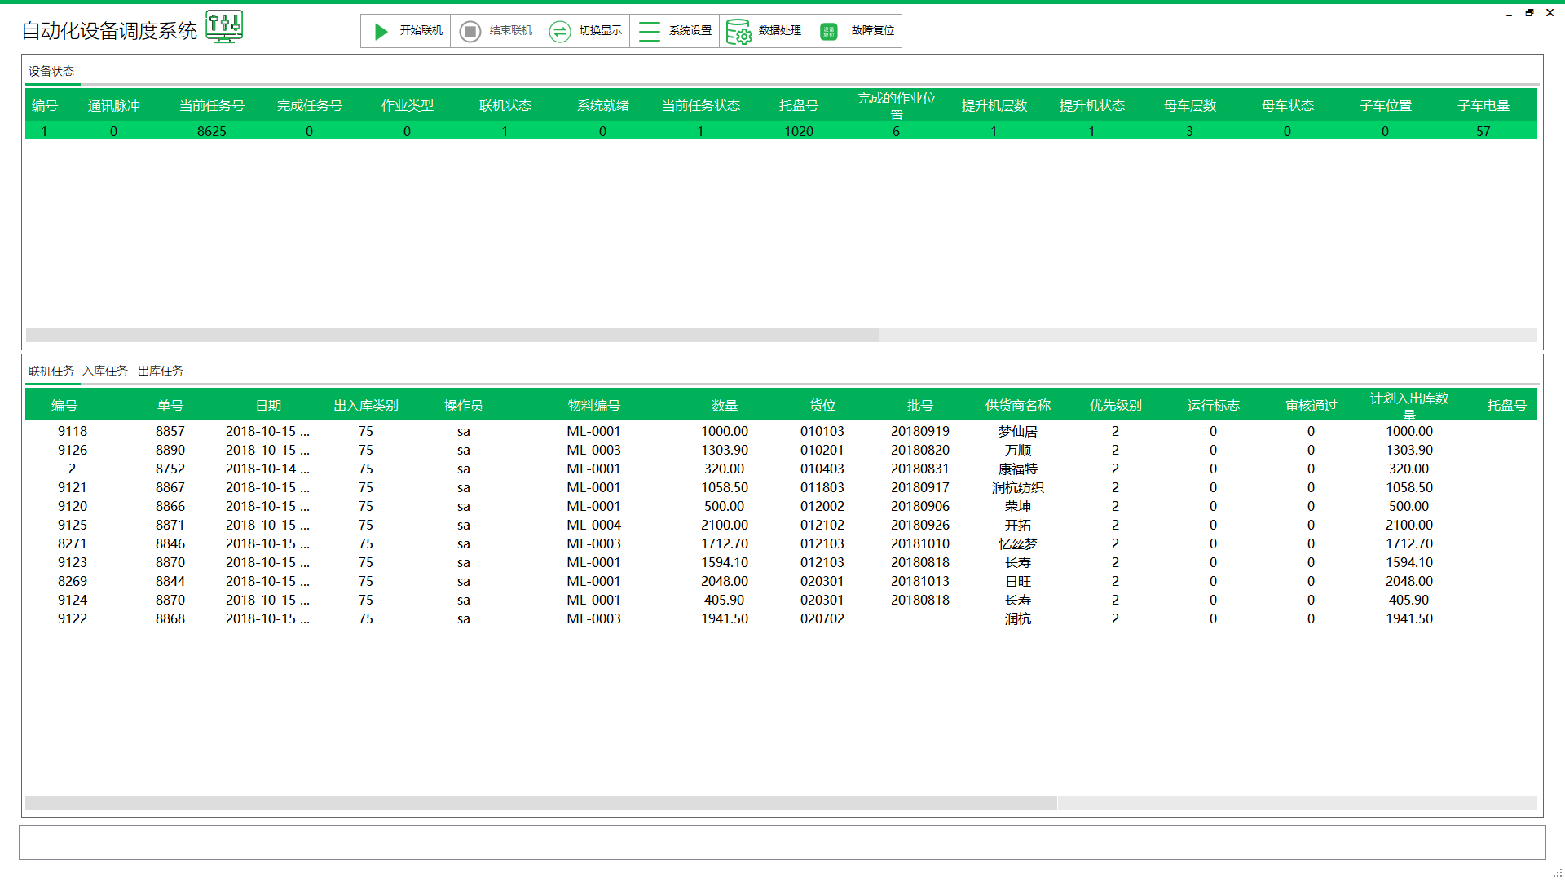The width and height of the screenshot is (1565, 880).
Task: Click the window restore icon
Action: coord(1529,13)
